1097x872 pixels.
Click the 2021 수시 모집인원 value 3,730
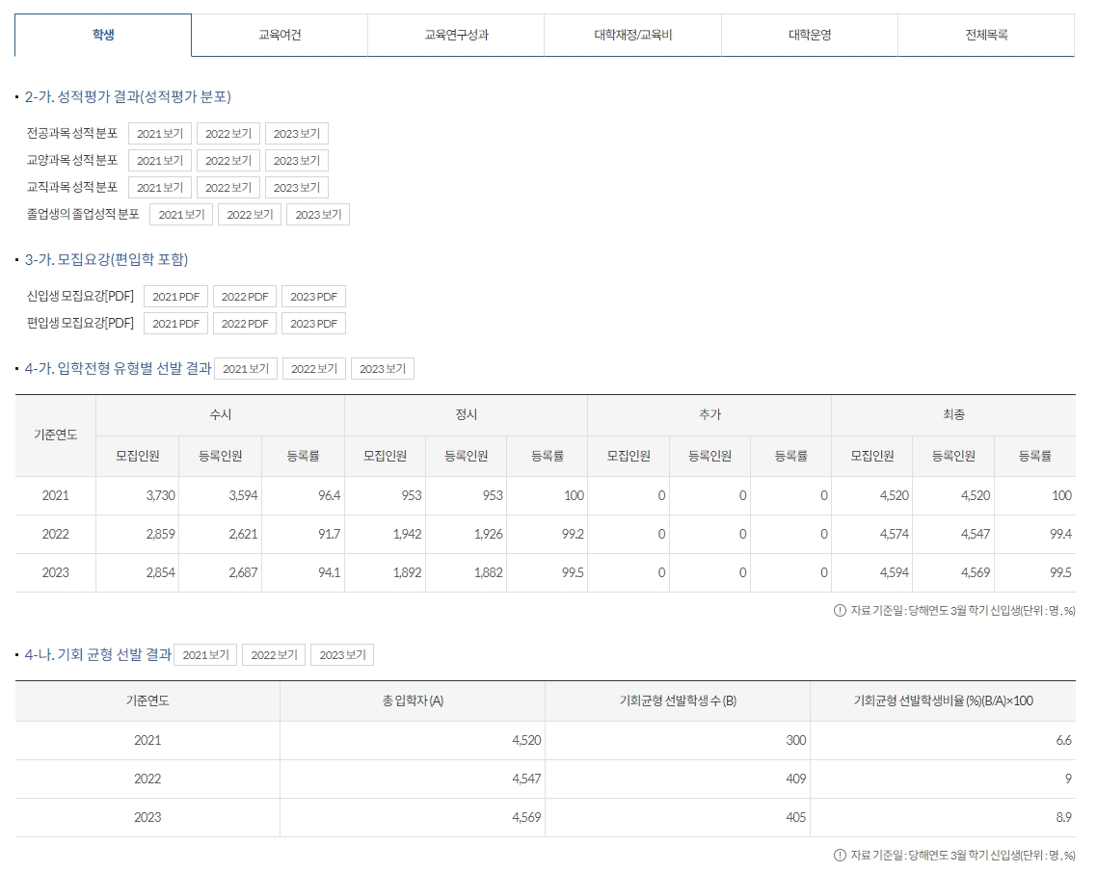(x=160, y=496)
